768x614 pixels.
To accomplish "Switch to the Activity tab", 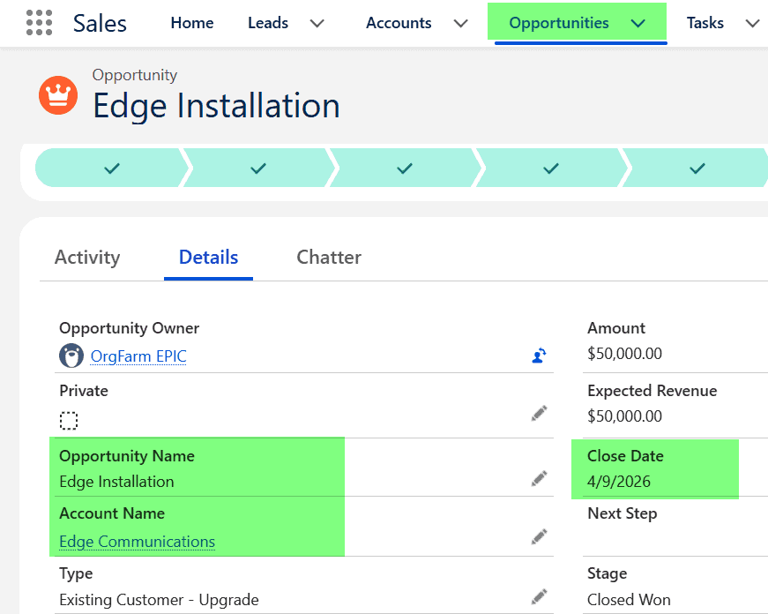I will 87,258.
